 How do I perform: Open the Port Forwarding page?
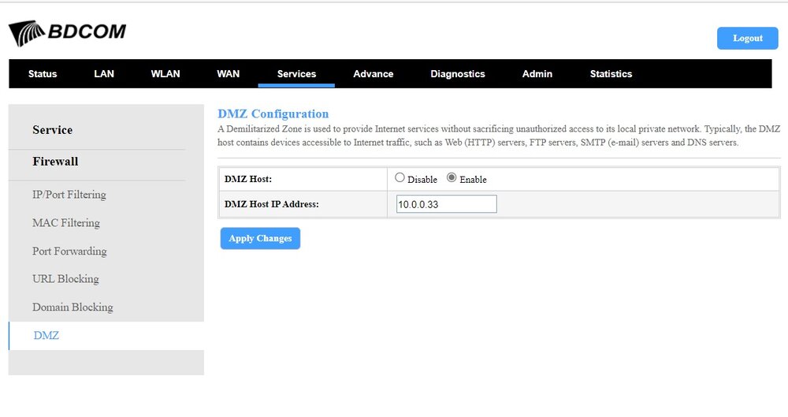click(69, 251)
